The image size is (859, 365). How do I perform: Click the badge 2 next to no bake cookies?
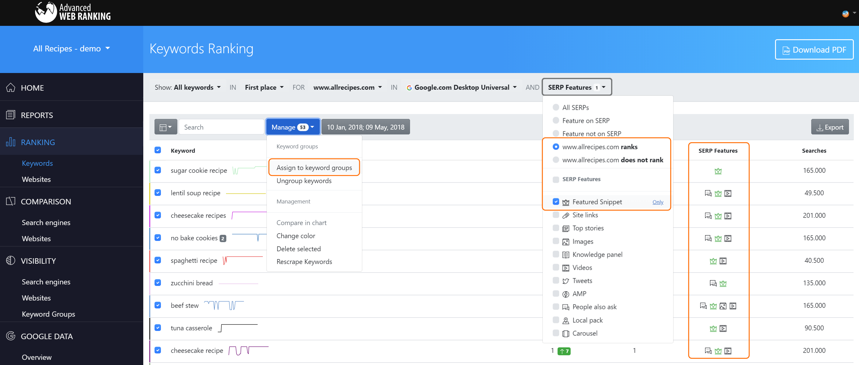[223, 238]
